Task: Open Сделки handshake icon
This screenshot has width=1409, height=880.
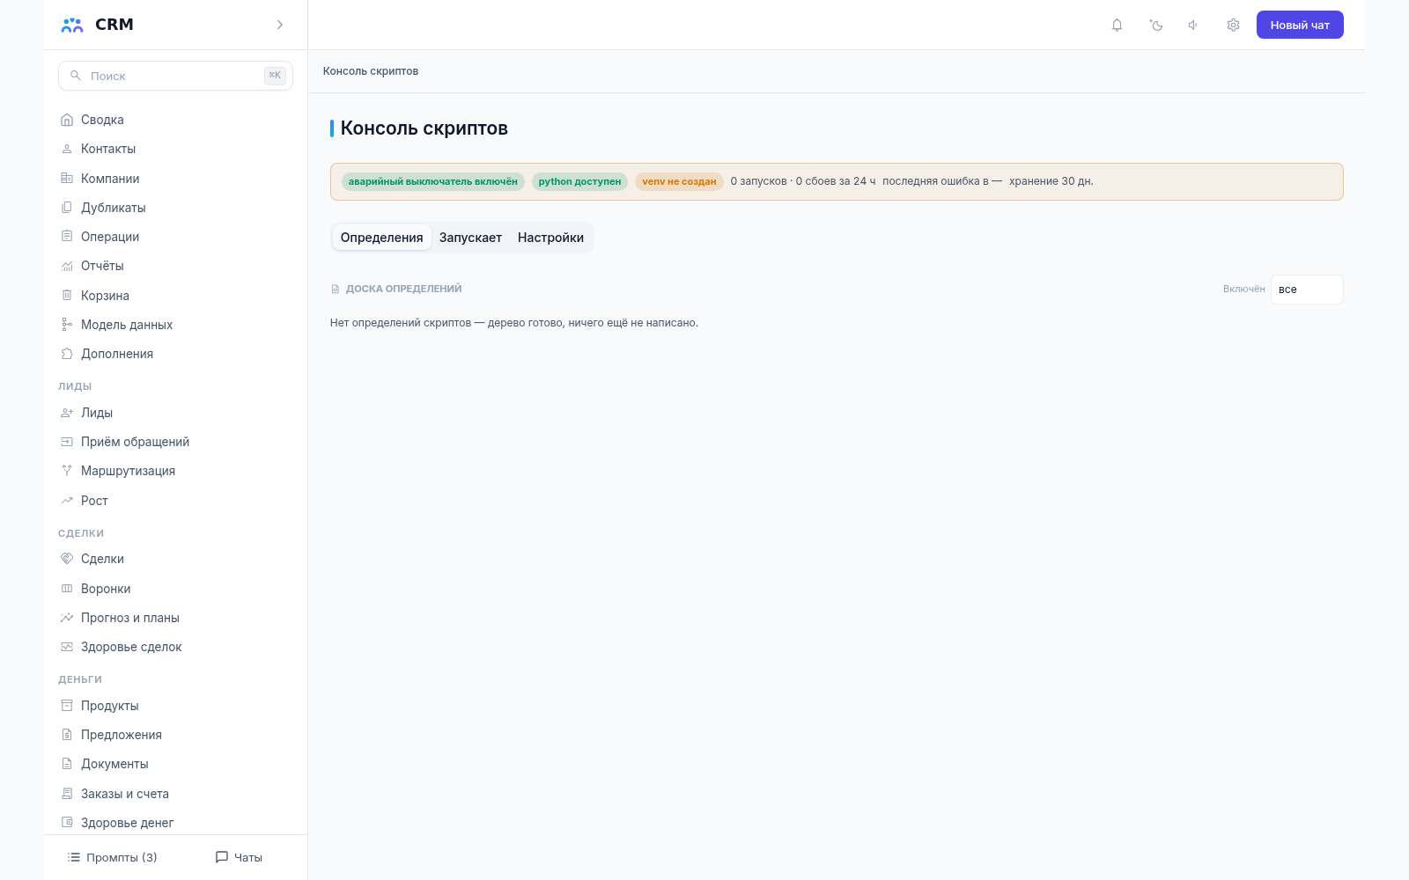Action: 67,559
